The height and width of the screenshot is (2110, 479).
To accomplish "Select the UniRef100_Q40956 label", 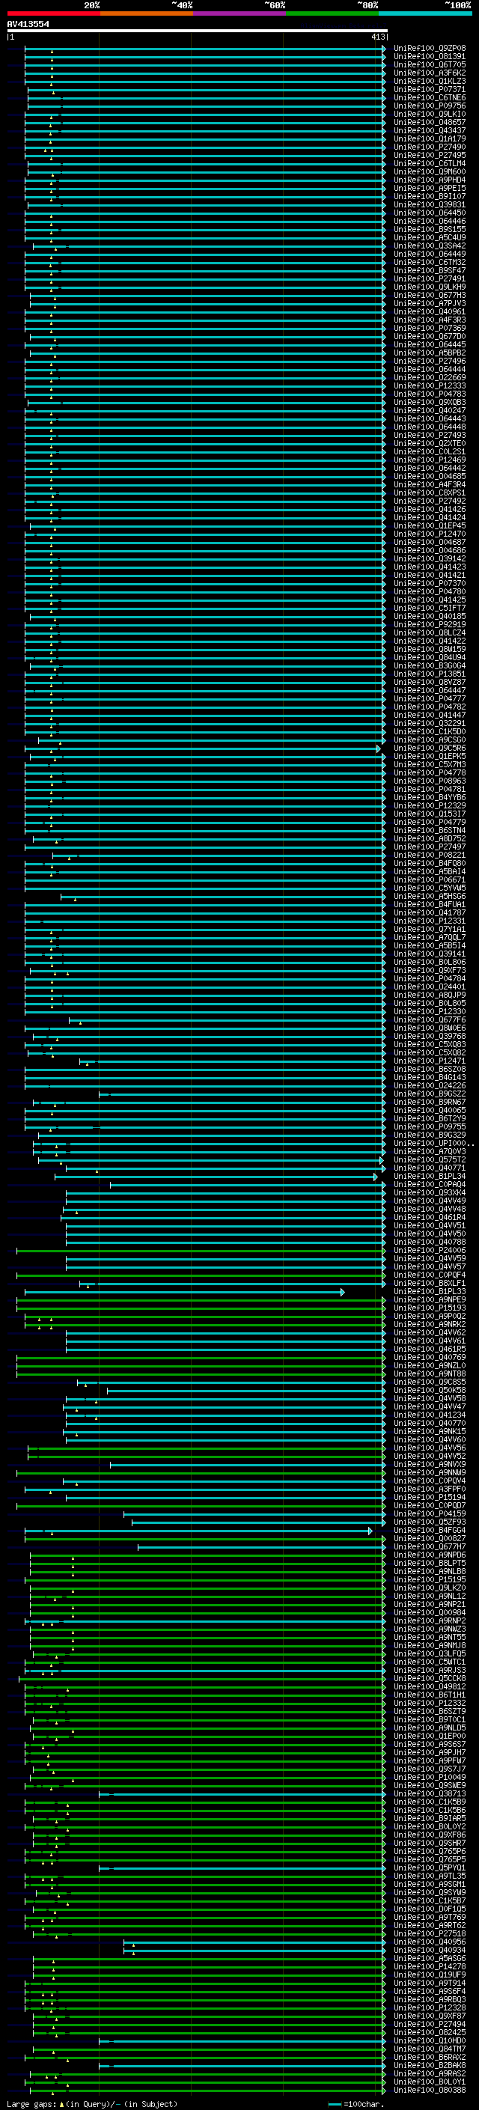I will 429,1942.
